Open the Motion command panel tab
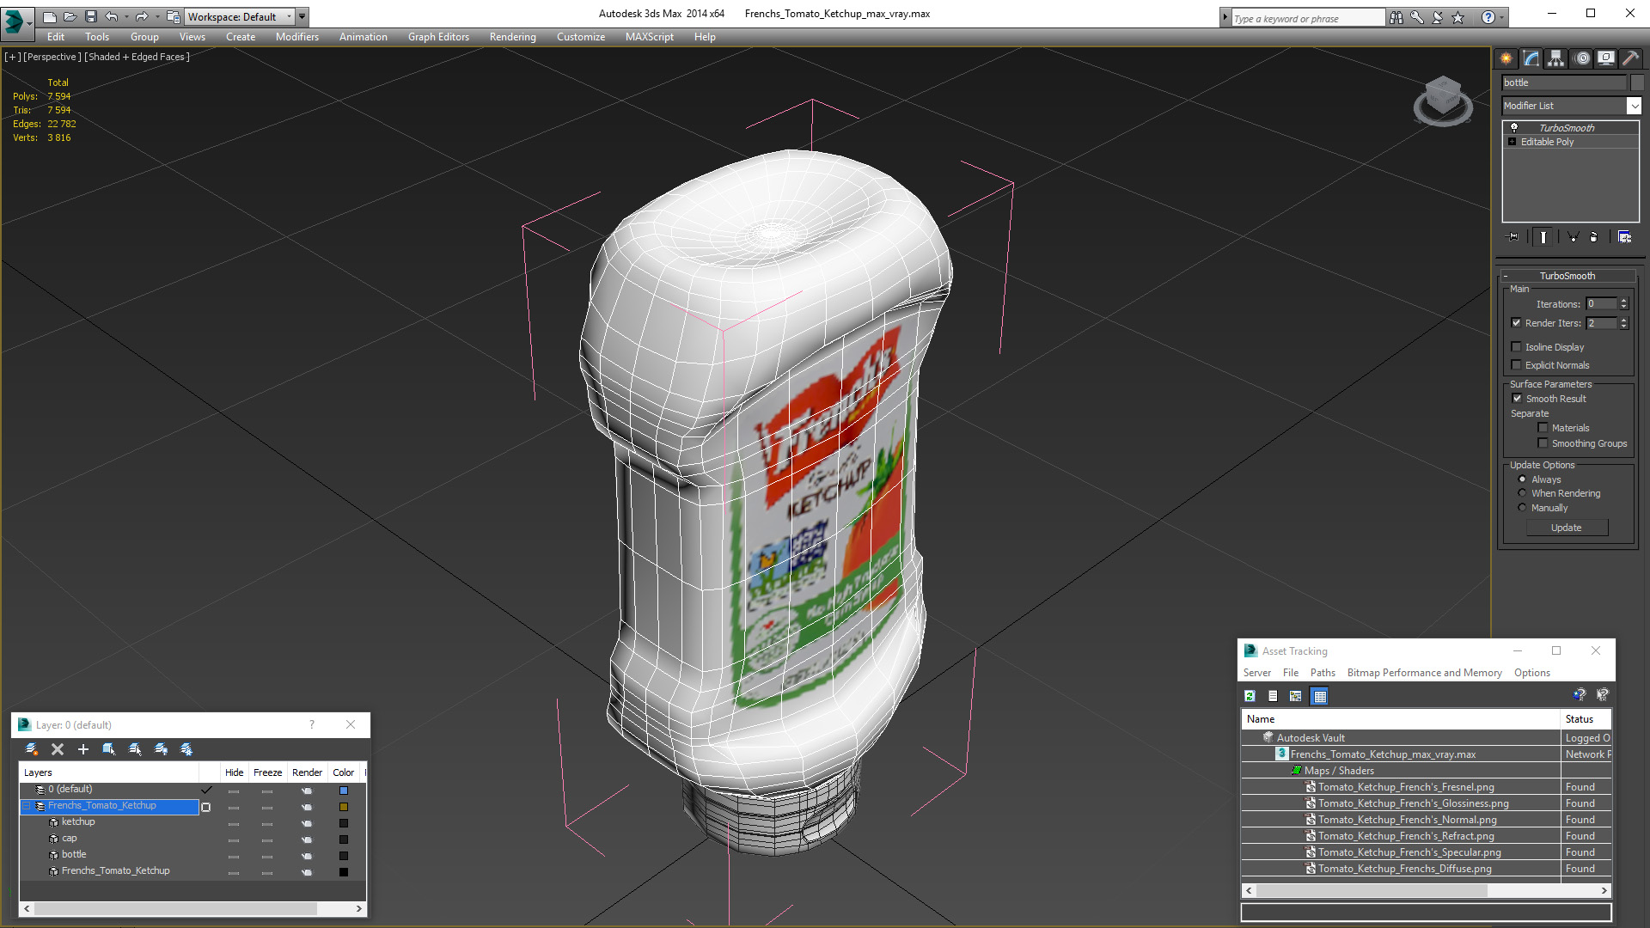This screenshot has width=1650, height=928. [x=1582, y=58]
